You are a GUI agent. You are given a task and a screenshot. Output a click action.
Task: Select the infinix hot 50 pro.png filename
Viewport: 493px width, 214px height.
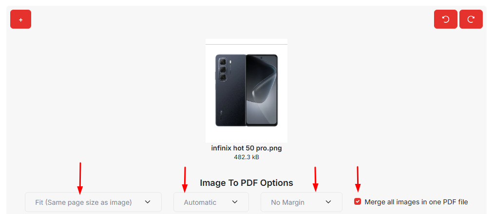click(246, 148)
